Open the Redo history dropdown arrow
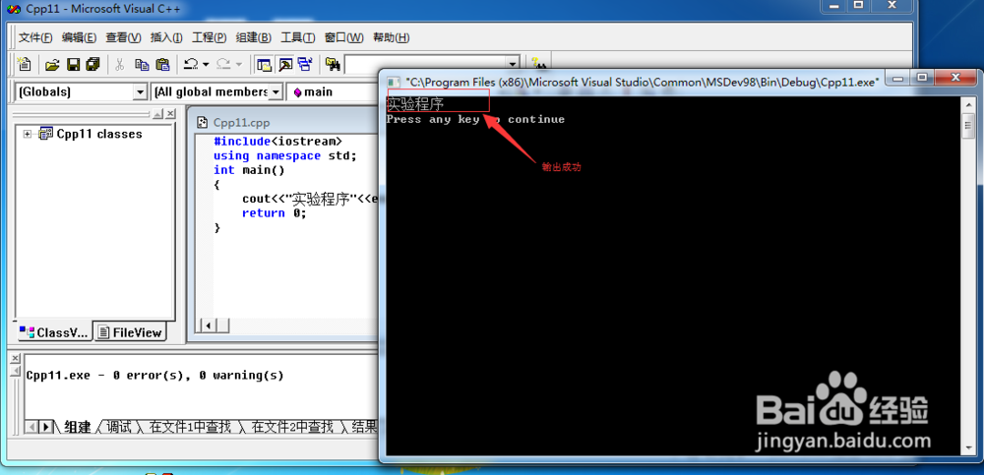 coord(239,64)
